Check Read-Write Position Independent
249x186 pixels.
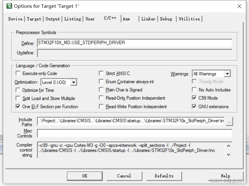coord(101,106)
